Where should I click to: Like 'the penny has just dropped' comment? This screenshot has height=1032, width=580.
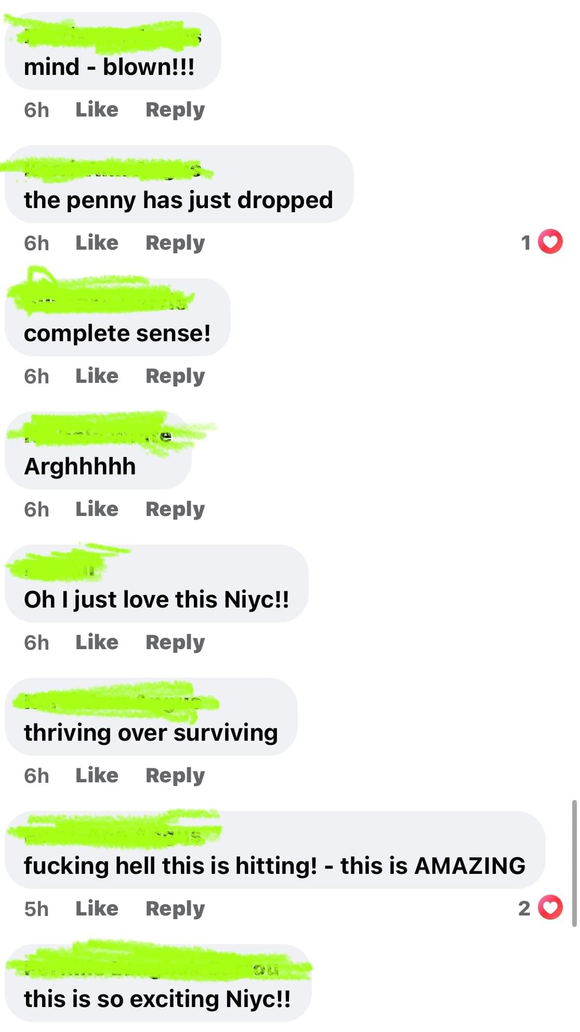[97, 243]
